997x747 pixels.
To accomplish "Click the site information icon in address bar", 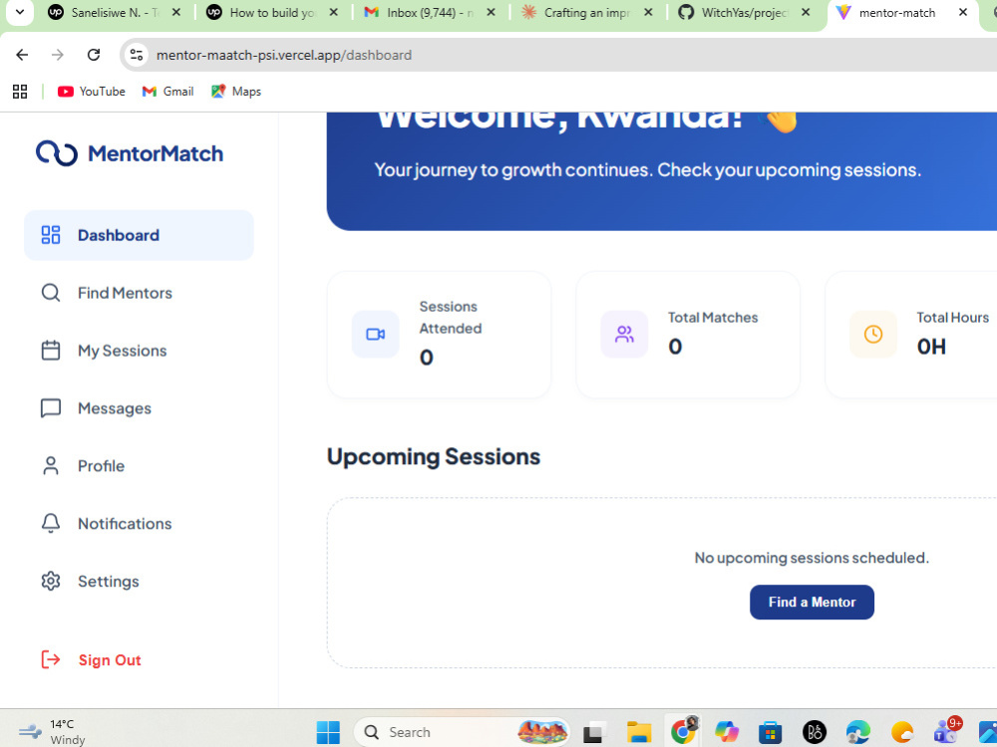I will 136,55.
